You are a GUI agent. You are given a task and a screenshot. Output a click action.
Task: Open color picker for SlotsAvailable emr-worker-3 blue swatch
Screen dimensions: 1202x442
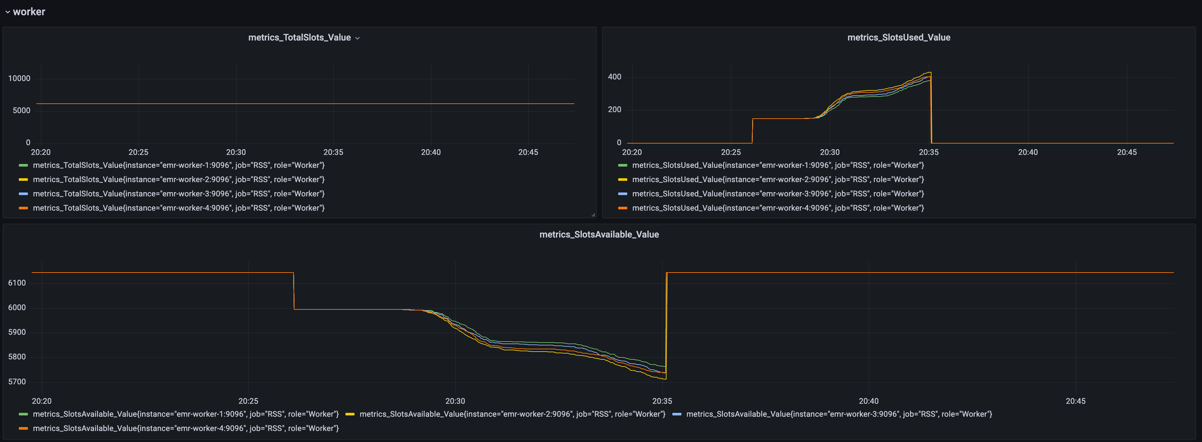tap(677, 414)
